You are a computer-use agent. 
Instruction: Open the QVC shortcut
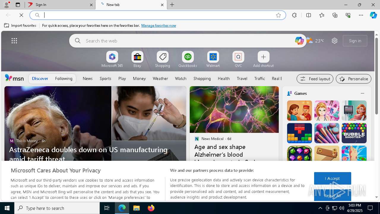[x=238, y=59]
